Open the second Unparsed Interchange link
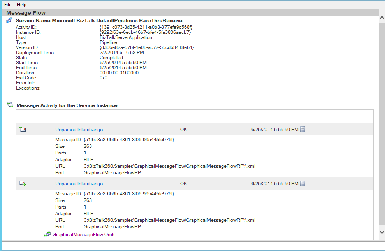Viewport: 385px width, 251px height. pyautogui.click(x=79, y=184)
